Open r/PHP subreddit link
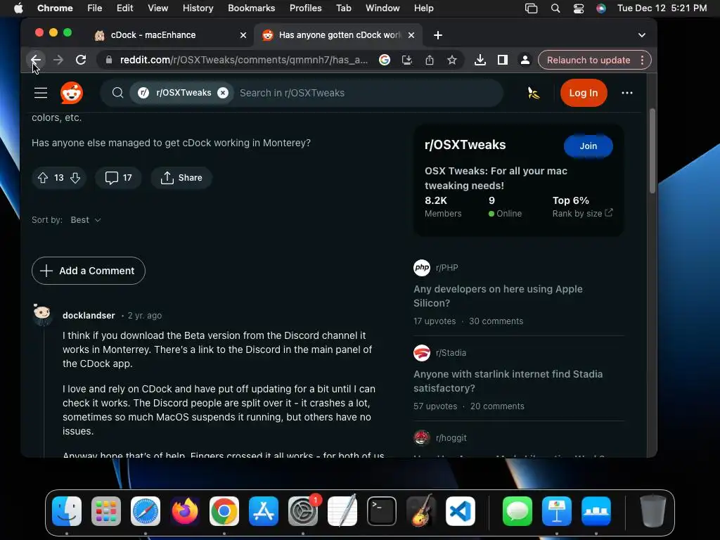Screen dimensions: 720x540 [x=446, y=268]
